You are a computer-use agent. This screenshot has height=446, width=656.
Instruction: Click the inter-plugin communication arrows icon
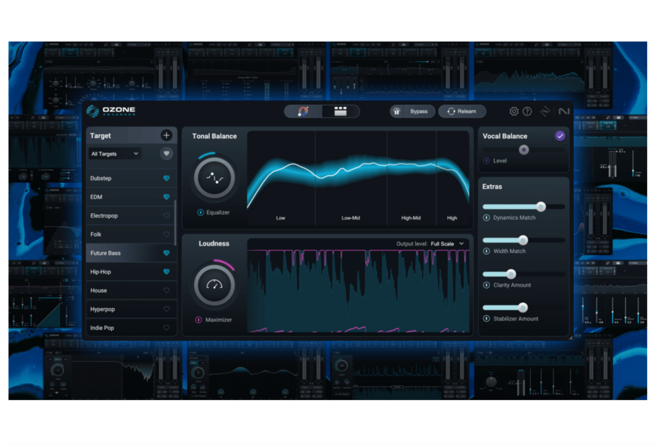coord(545,111)
